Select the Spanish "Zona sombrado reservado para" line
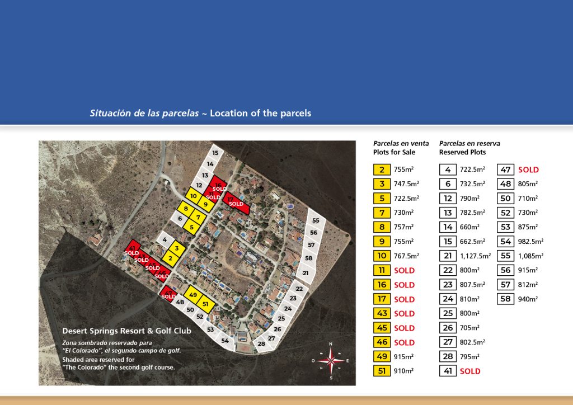Image resolution: width=573 pixels, height=405 pixels. (x=107, y=343)
